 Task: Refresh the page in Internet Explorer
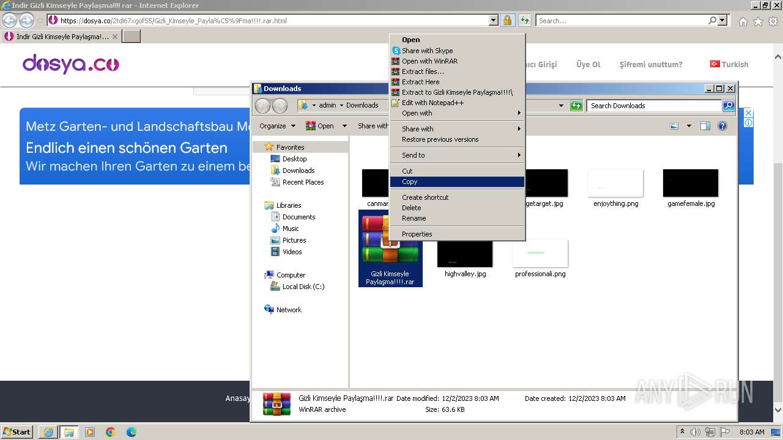[524, 20]
